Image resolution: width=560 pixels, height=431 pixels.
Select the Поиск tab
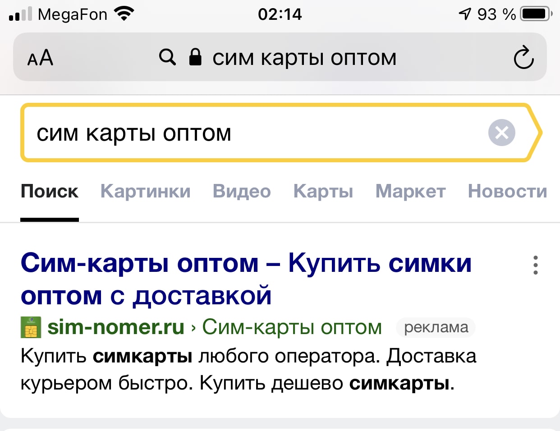coord(50,192)
